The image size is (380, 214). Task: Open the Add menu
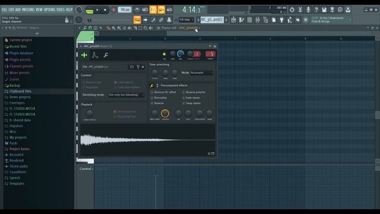click(x=18, y=10)
